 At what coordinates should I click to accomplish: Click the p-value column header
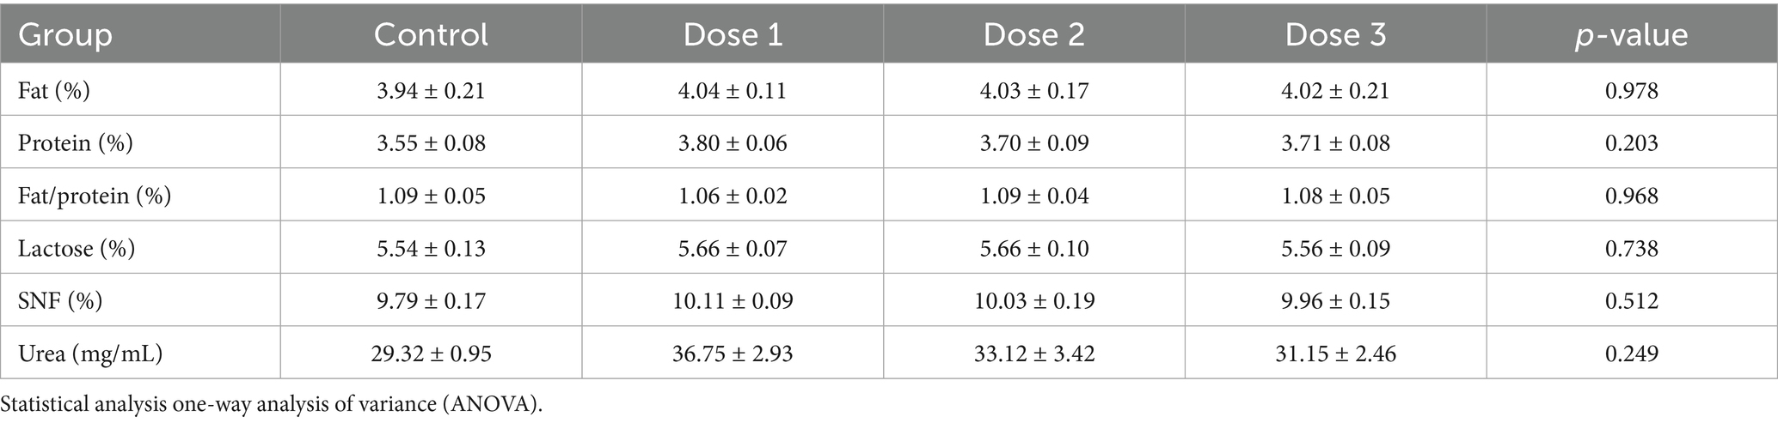tap(1632, 35)
